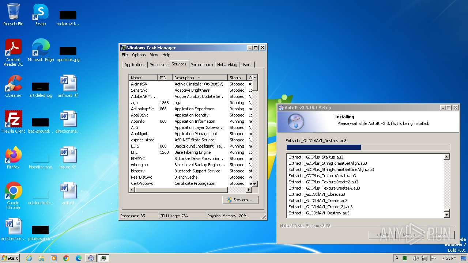Screen dimensions: 468x263
Task: Select the AxInstSV service row
Action: point(190,84)
